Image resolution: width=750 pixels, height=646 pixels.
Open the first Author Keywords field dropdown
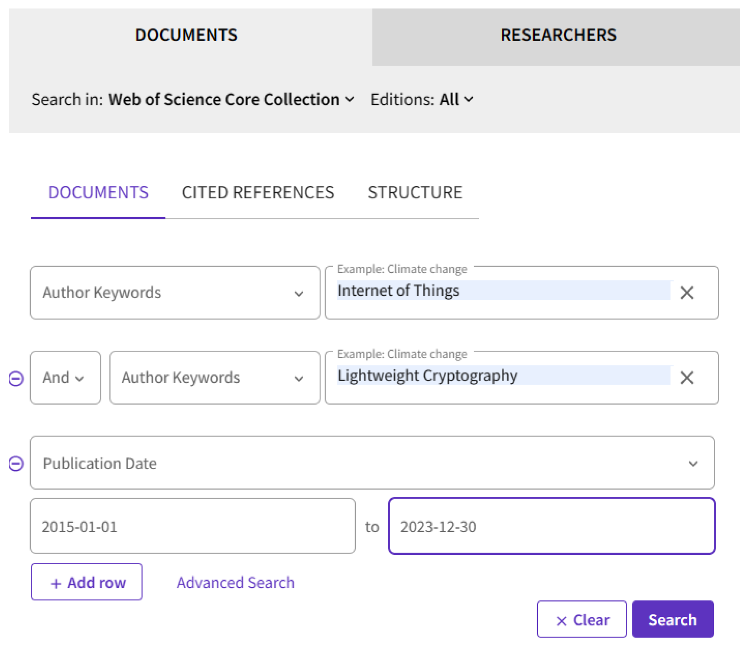(175, 293)
